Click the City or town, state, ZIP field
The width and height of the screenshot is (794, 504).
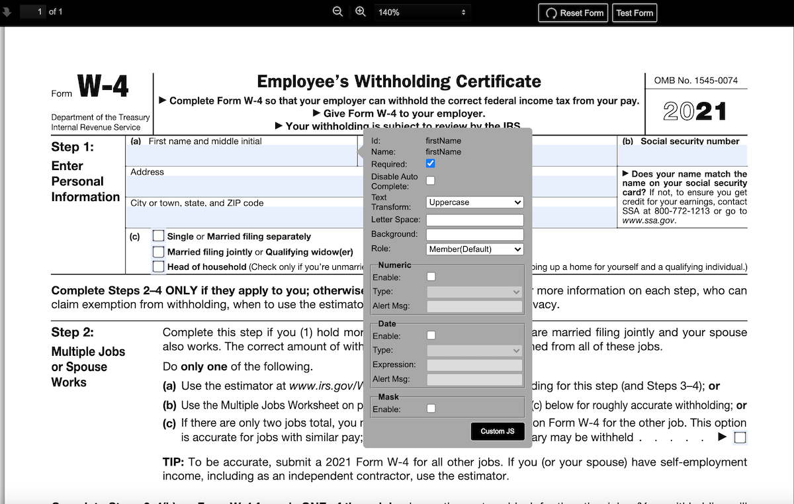coord(371,217)
